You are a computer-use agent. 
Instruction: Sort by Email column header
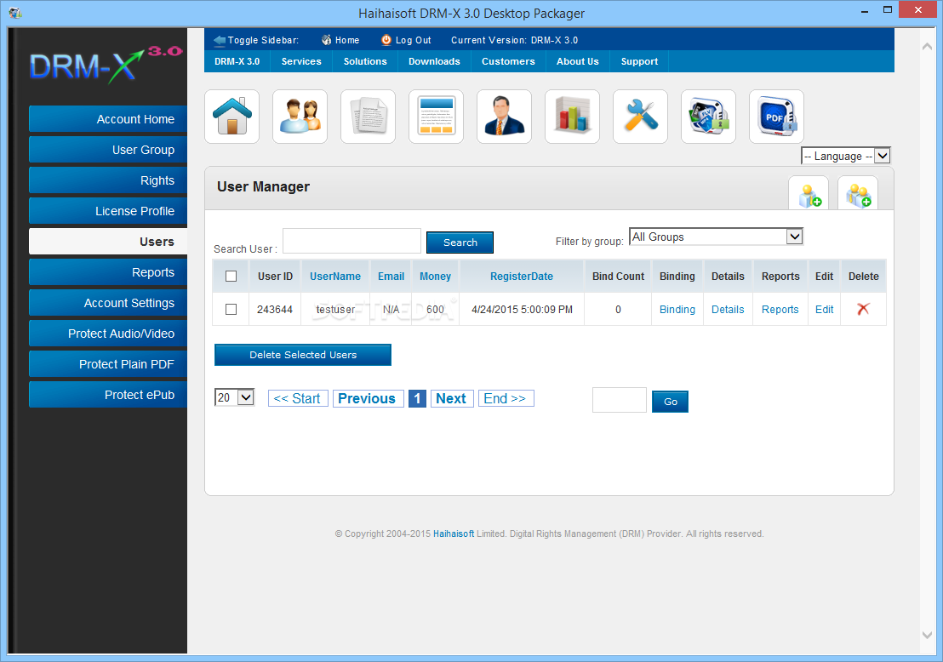pos(391,276)
